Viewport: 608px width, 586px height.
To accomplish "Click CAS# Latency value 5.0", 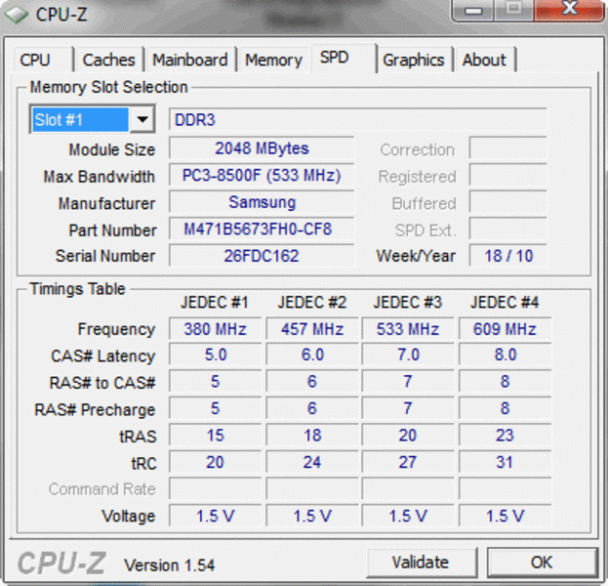I will tap(216, 355).
